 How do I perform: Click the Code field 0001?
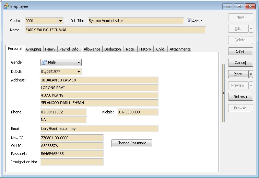(x=41, y=21)
